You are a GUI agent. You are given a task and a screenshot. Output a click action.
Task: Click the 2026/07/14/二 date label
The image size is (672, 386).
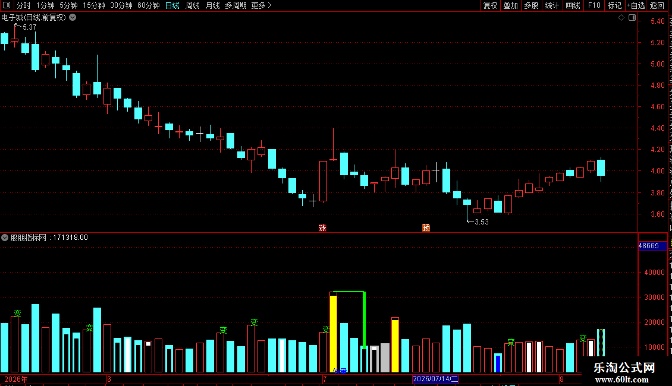[x=435, y=379]
